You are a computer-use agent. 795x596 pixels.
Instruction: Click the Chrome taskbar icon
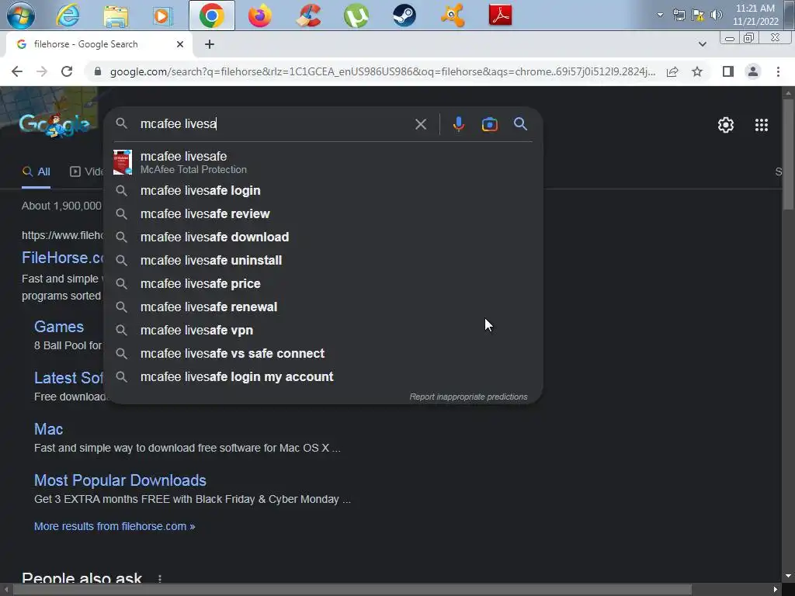point(212,16)
